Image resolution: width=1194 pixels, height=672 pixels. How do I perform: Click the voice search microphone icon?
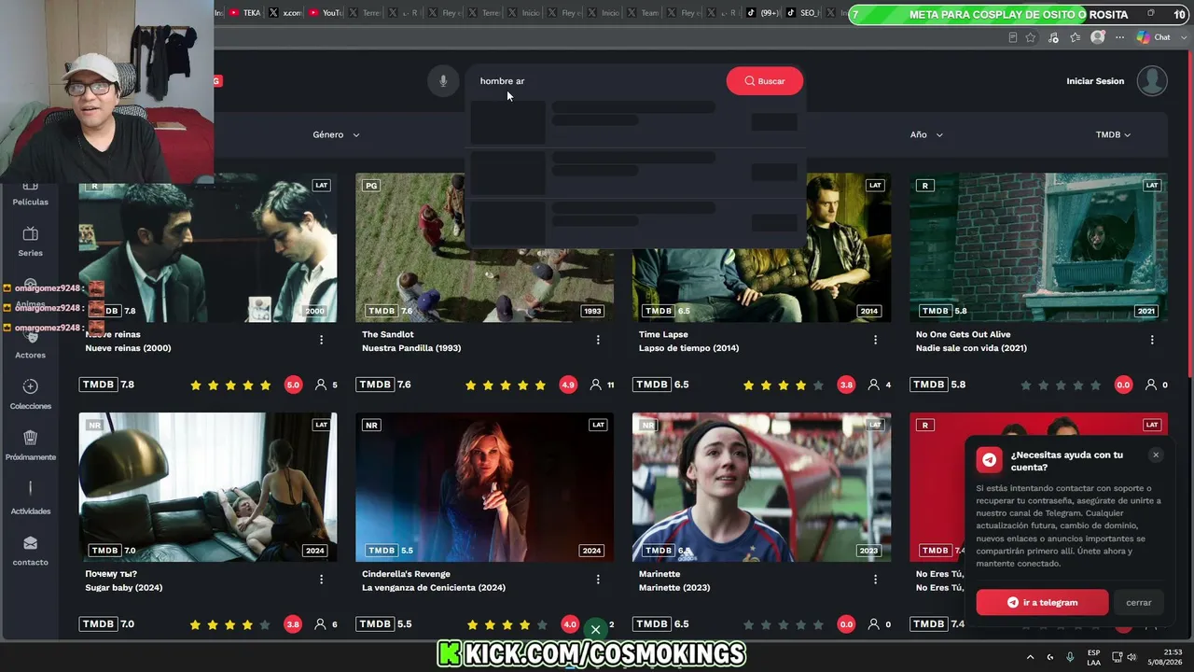click(x=444, y=81)
